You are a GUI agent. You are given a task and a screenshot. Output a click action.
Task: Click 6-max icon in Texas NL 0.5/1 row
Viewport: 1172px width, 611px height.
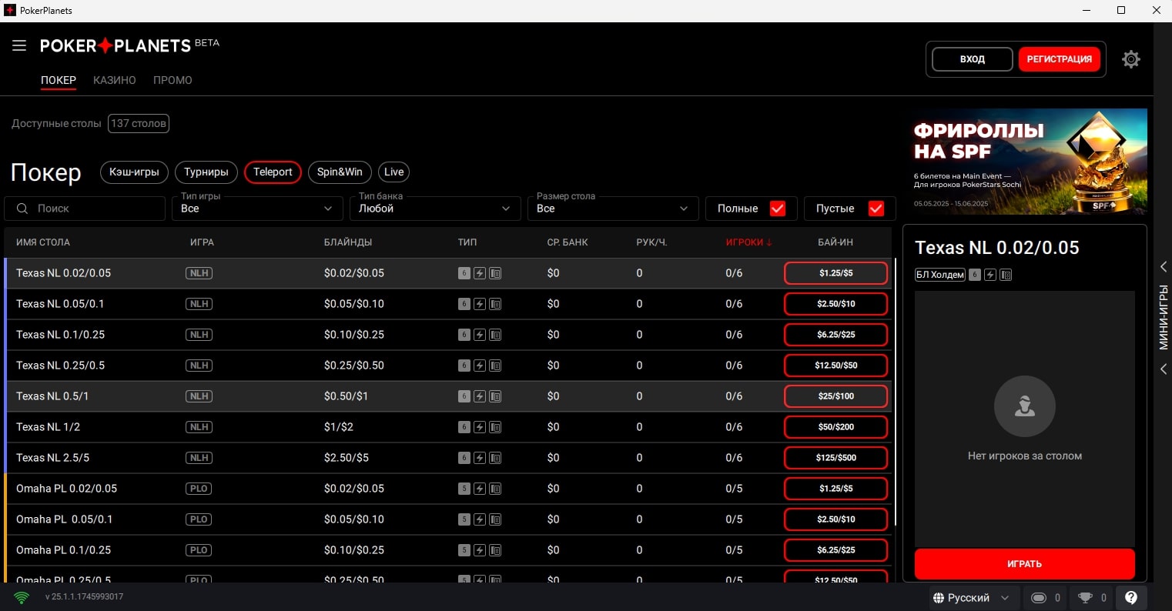[464, 396]
